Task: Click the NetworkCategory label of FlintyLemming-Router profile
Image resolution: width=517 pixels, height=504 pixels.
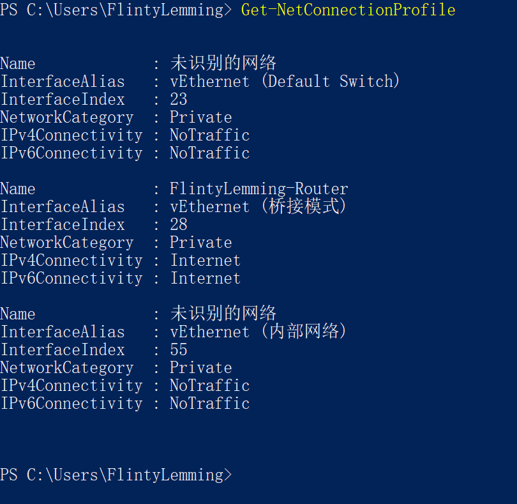Action: point(66,243)
